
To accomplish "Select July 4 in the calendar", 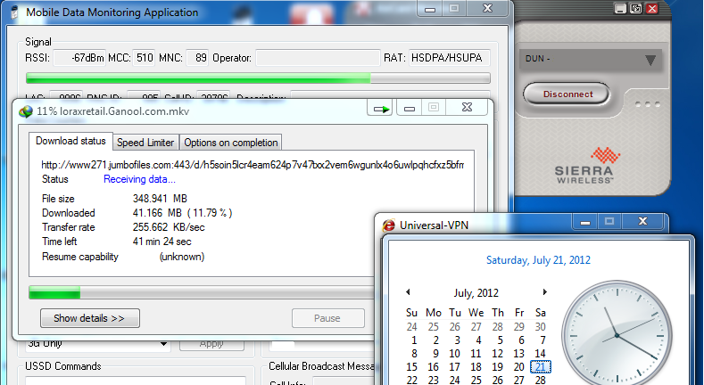I will (478, 340).
